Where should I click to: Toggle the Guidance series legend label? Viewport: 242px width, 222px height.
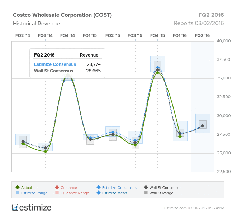tap(69, 188)
